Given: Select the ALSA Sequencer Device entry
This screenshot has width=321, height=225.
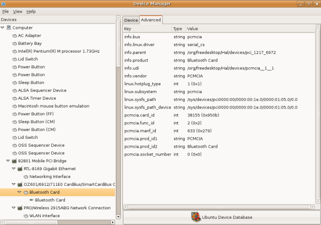Looking at the screenshot, I should (42, 90).
